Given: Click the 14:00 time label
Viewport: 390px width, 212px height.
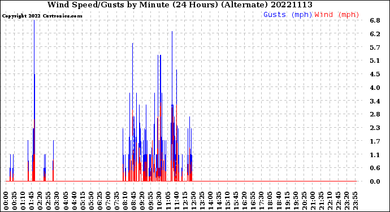Looking at the screenshot, I should click(211, 201).
